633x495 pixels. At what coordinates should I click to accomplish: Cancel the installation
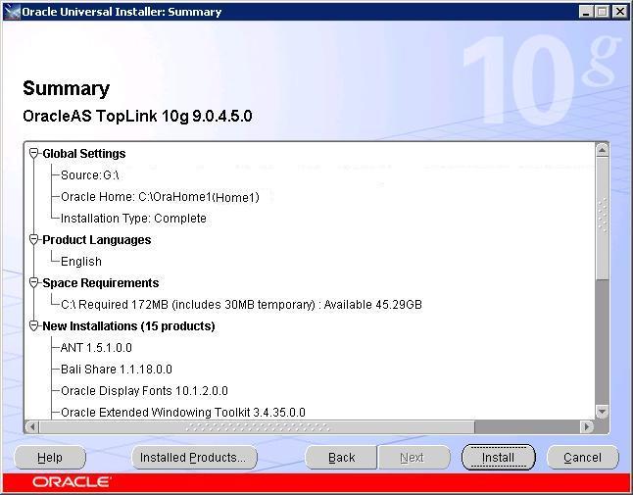pyautogui.click(x=583, y=458)
